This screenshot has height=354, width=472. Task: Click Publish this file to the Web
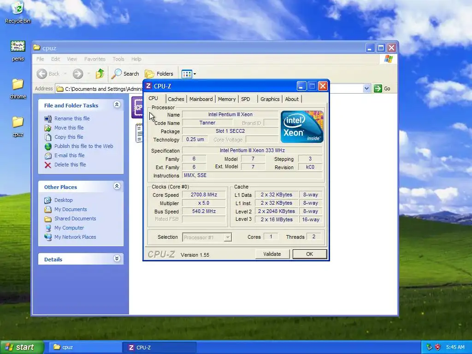(84, 146)
